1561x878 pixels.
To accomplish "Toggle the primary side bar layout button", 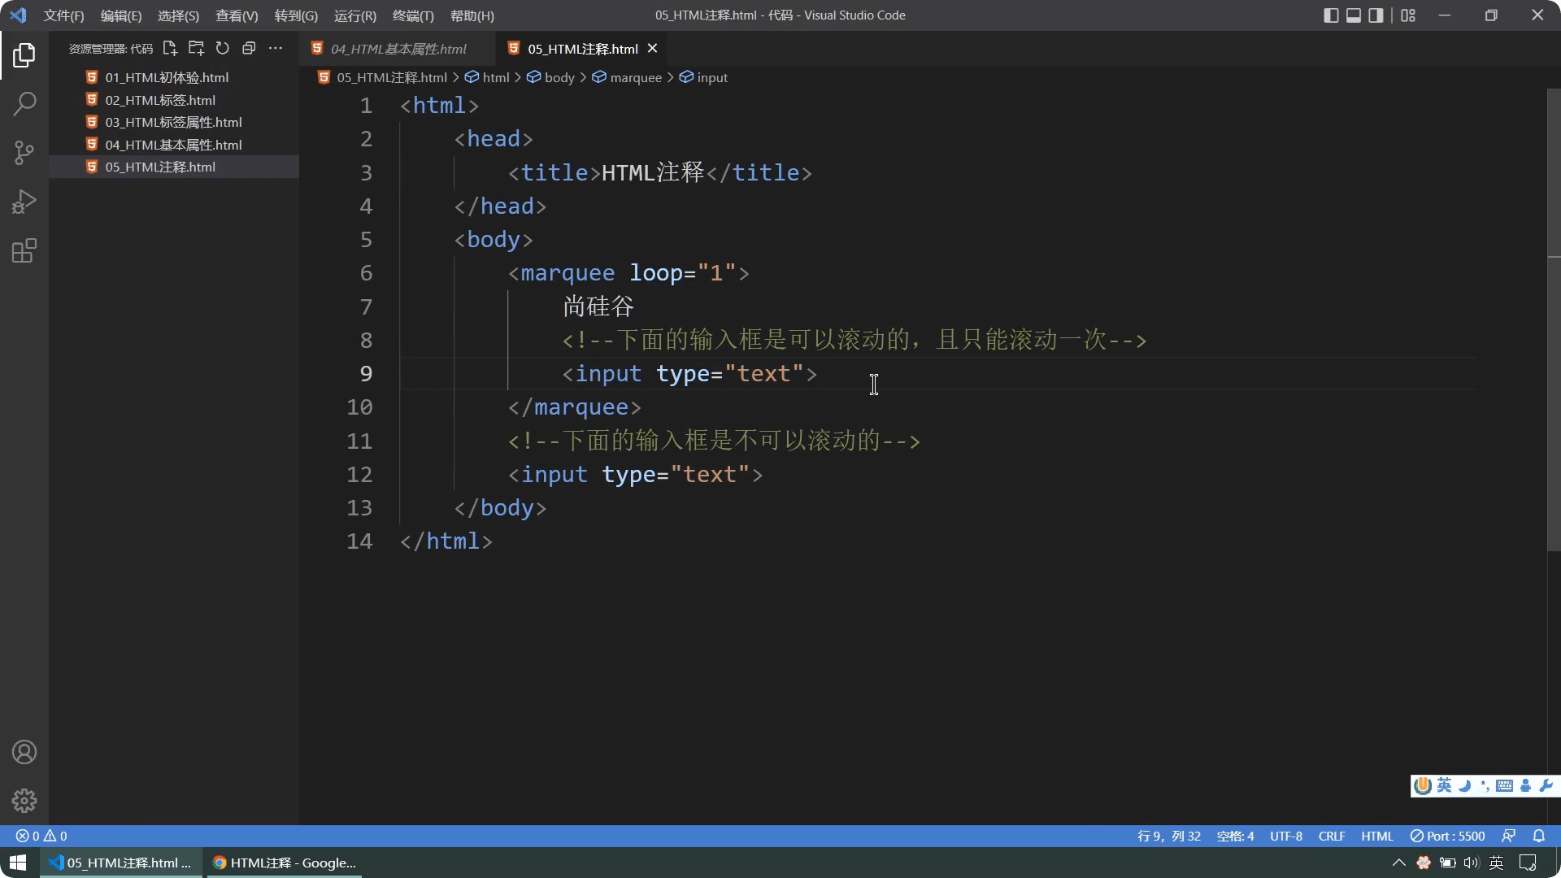I will point(1331,15).
